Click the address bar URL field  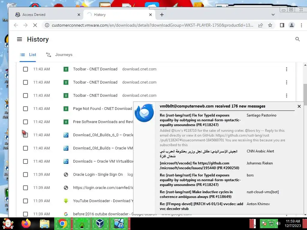click(x=152, y=25)
